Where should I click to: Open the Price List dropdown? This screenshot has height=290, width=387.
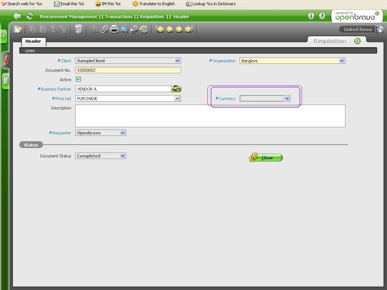(177, 99)
